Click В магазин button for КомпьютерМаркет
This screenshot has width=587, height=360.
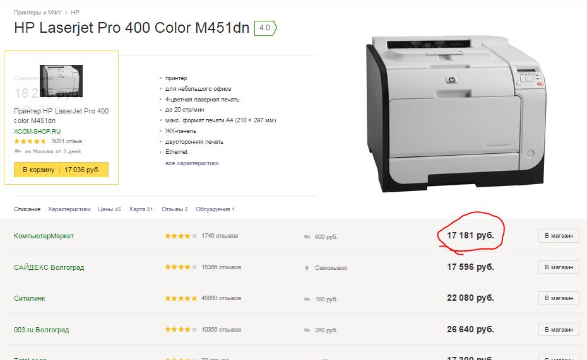coord(558,236)
